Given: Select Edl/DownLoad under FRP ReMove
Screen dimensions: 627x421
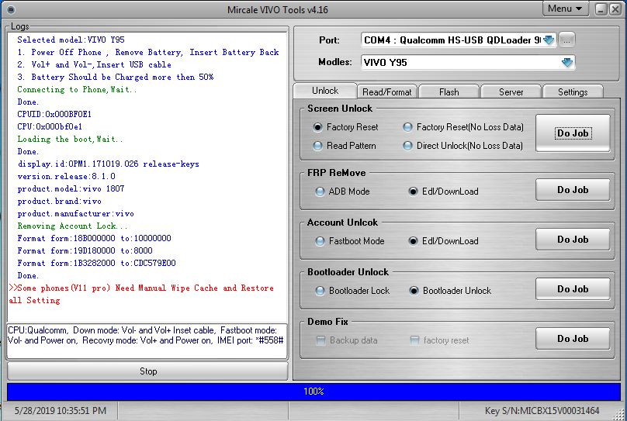Looking at the screenshot, I should pos(443,192).
